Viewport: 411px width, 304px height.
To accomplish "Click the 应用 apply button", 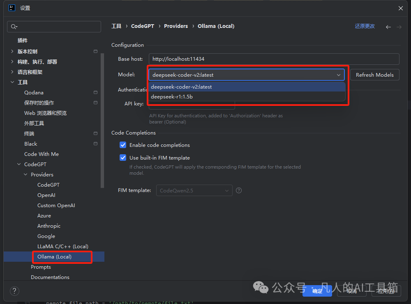I will (x=386, y=291).
